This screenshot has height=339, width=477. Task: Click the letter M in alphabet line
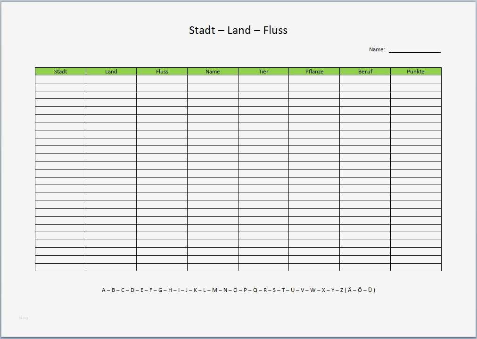[214, 290]
